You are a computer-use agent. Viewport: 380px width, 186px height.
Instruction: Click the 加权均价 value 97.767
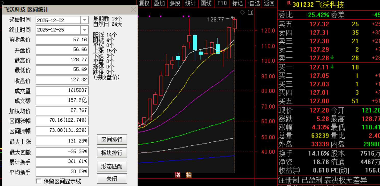click(62, 111)
